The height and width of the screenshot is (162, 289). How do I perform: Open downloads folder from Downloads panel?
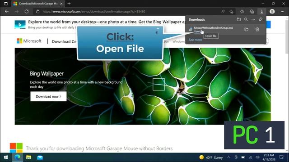[x=239, y=19]
